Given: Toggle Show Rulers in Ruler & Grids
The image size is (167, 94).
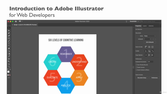Looking at the screenshot, I should tap(146, 47).
